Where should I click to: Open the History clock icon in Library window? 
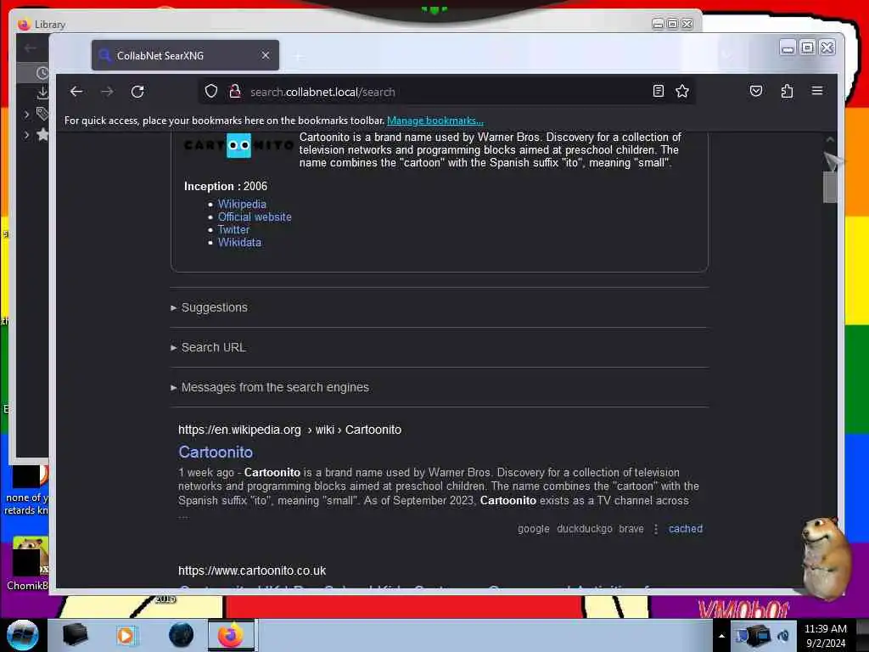point(42,73)
